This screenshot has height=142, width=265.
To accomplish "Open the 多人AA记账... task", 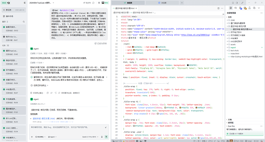I will (14, 120).
